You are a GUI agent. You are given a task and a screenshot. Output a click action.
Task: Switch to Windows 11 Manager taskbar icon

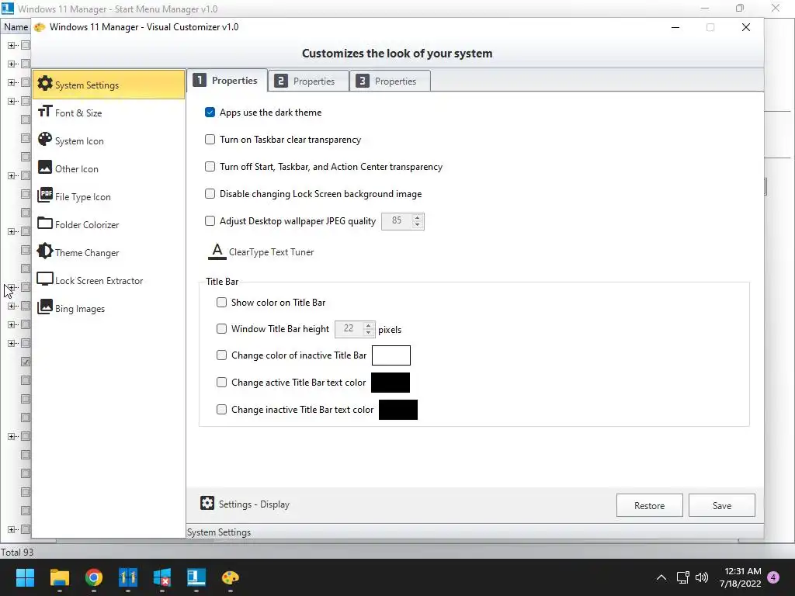[x=128, y=577]
